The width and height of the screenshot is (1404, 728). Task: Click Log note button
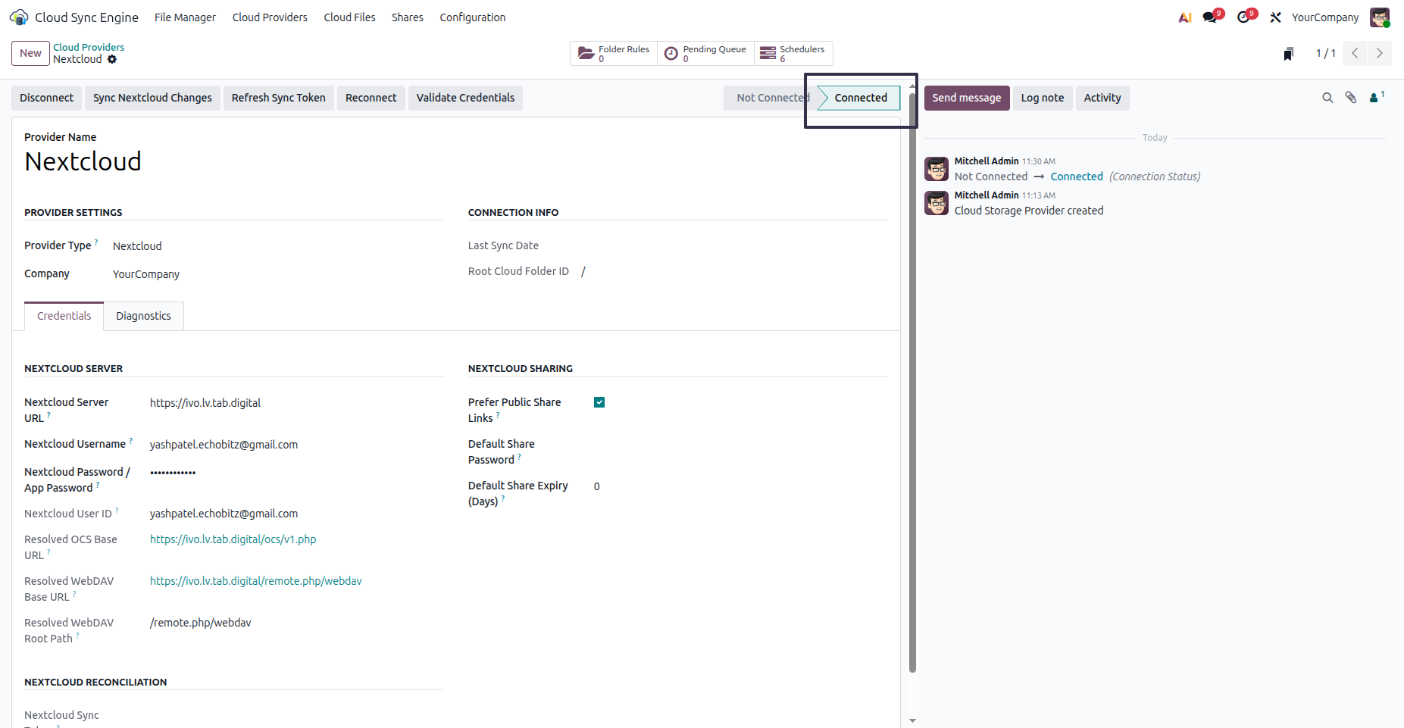click(x=1043, y=98)
